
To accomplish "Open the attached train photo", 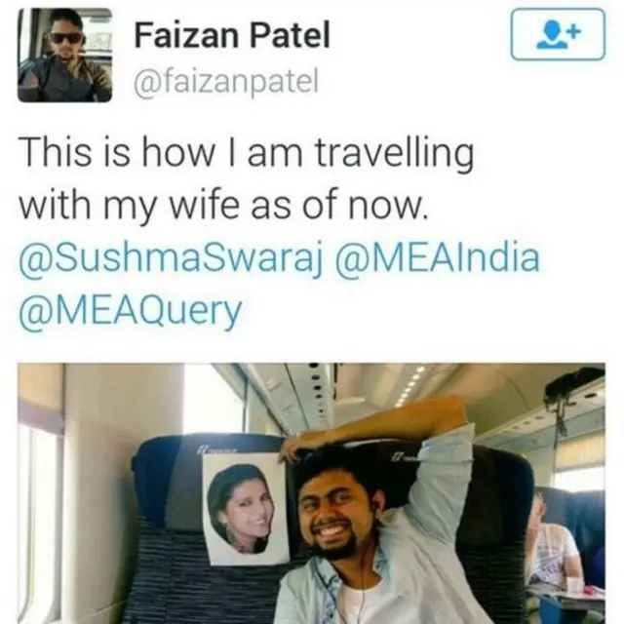I will (312, 493).
